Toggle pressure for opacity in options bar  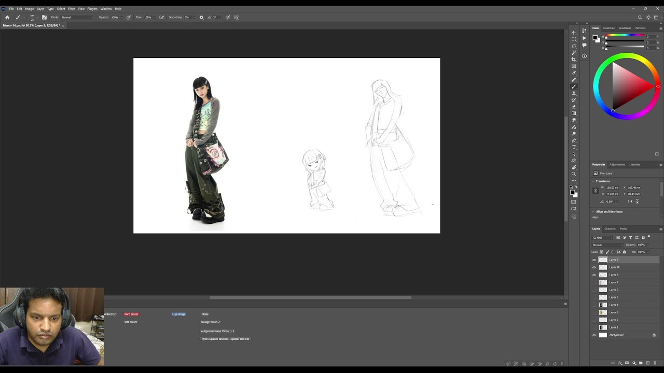click(128, 17)
